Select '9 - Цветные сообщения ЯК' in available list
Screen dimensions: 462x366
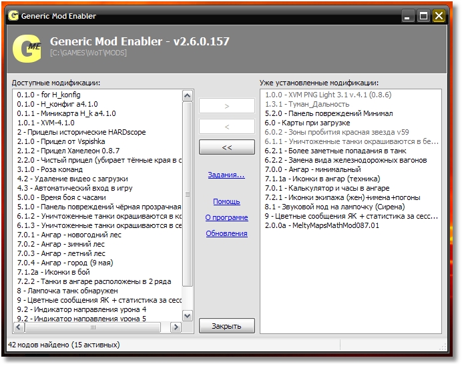point(99,301)
